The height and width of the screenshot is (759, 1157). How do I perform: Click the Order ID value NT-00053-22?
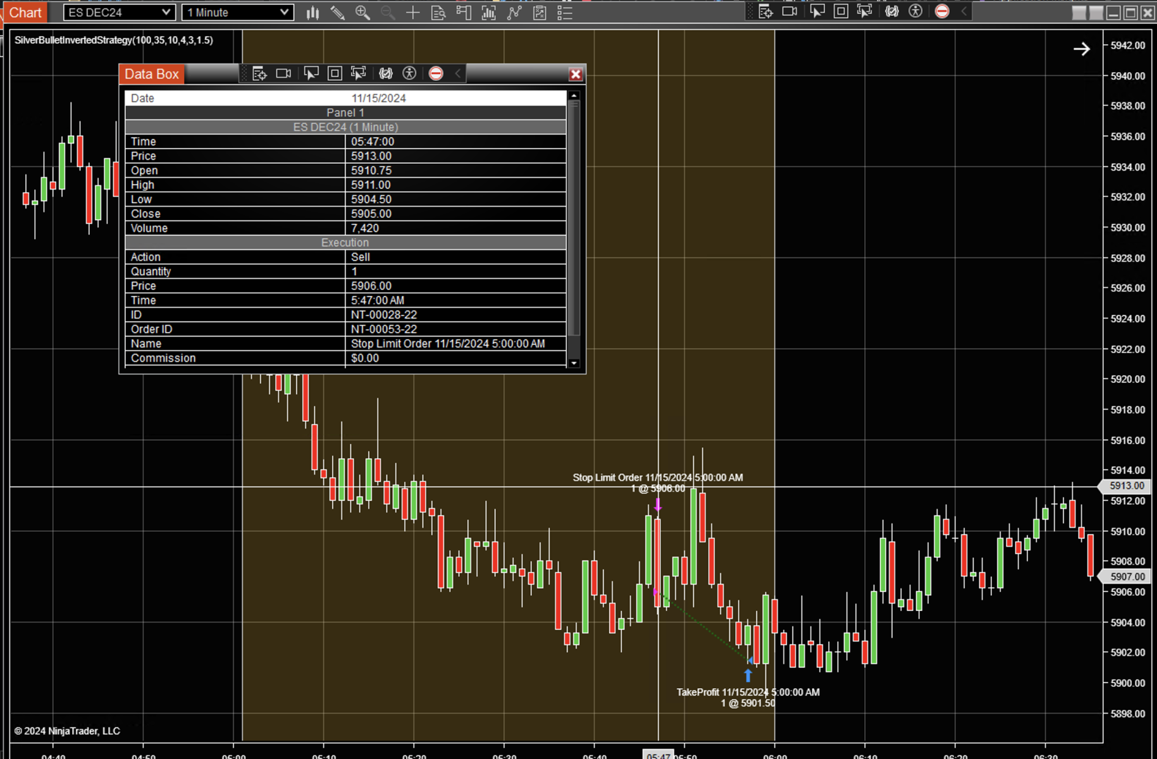tap(384, 330)
